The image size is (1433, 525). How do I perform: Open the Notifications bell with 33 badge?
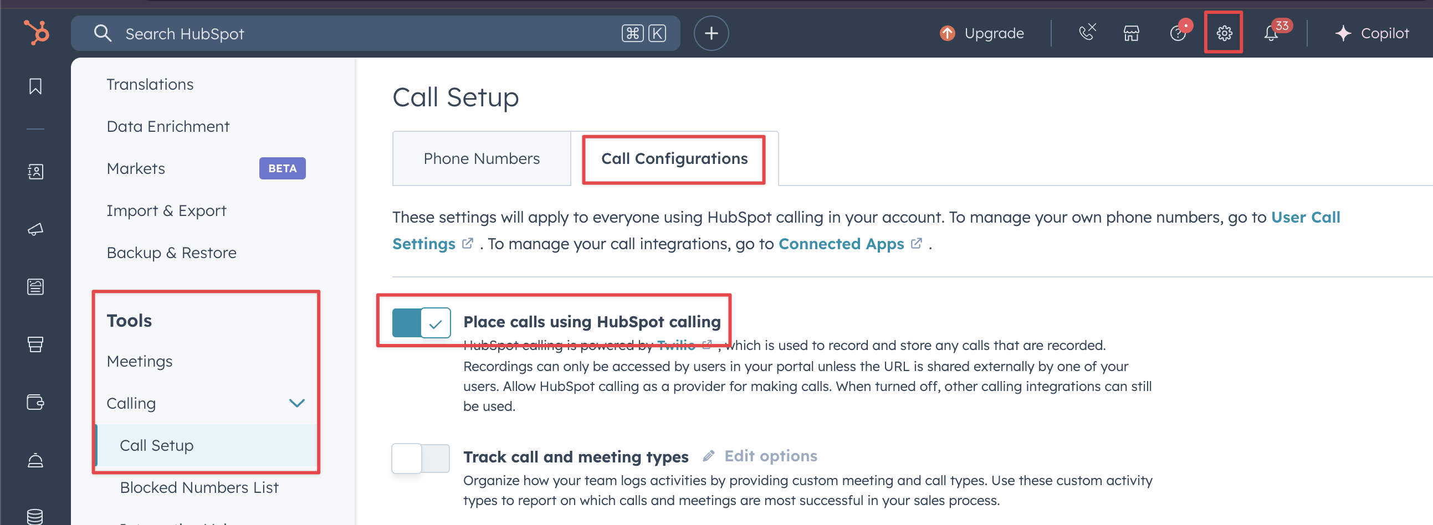(1271, 33)
